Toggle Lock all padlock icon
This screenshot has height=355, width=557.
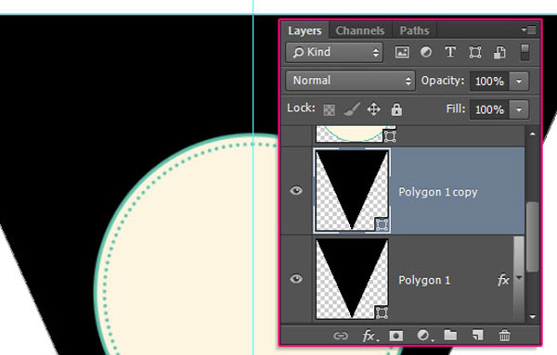pos(396,109)
